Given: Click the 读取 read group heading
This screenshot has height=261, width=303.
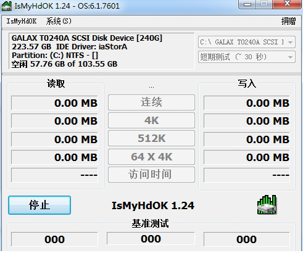Looking at the screenshot, I should point(56,83).
